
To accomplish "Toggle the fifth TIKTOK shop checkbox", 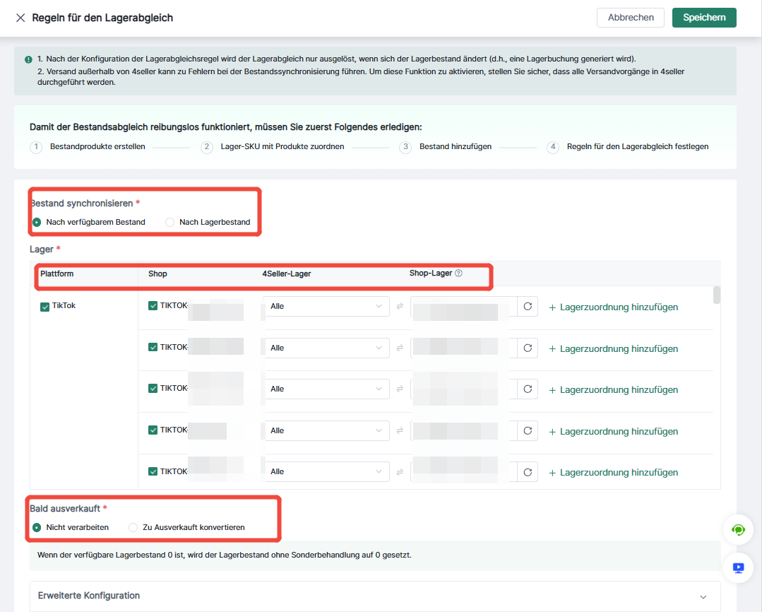I will coord(153,471).
